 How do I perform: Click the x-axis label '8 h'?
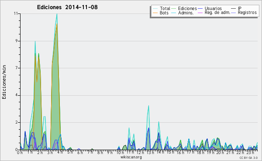(x=100, y=152)
